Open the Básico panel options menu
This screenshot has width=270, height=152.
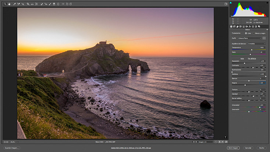(267, 30)
